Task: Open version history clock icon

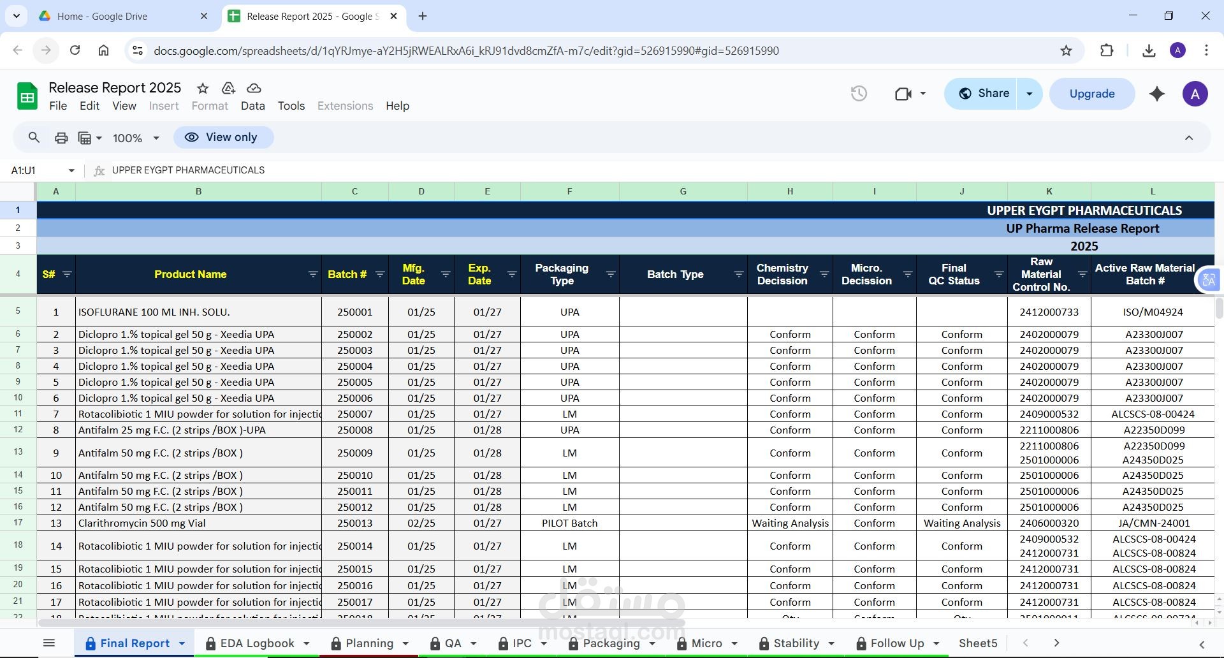Action: click(859, 94)
